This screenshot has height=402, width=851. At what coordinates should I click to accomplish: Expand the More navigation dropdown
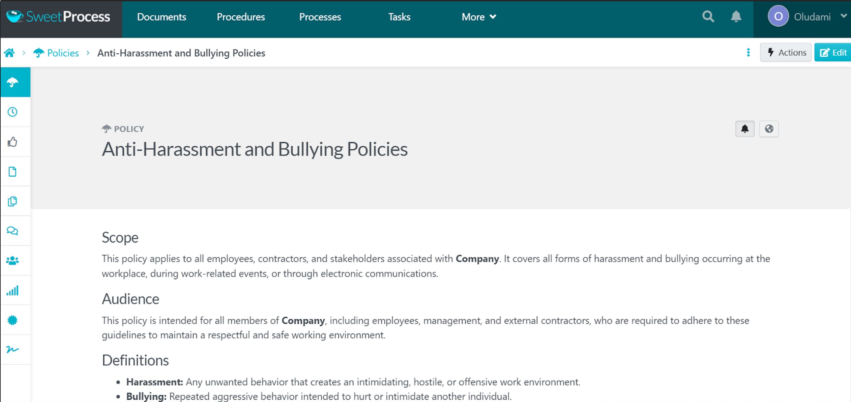pos(478,17)
